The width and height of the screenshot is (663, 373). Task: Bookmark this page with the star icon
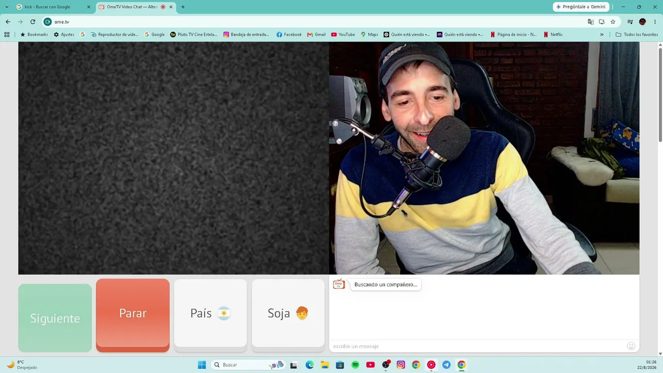(613, 22)
